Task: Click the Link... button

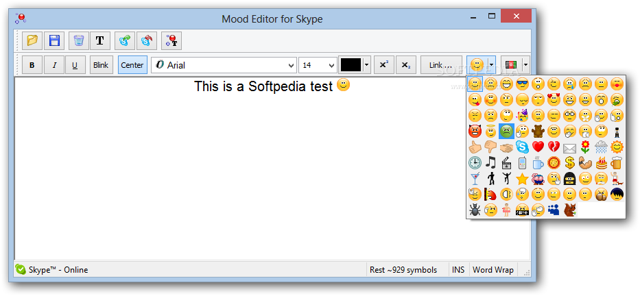Action: coord(441,65)
